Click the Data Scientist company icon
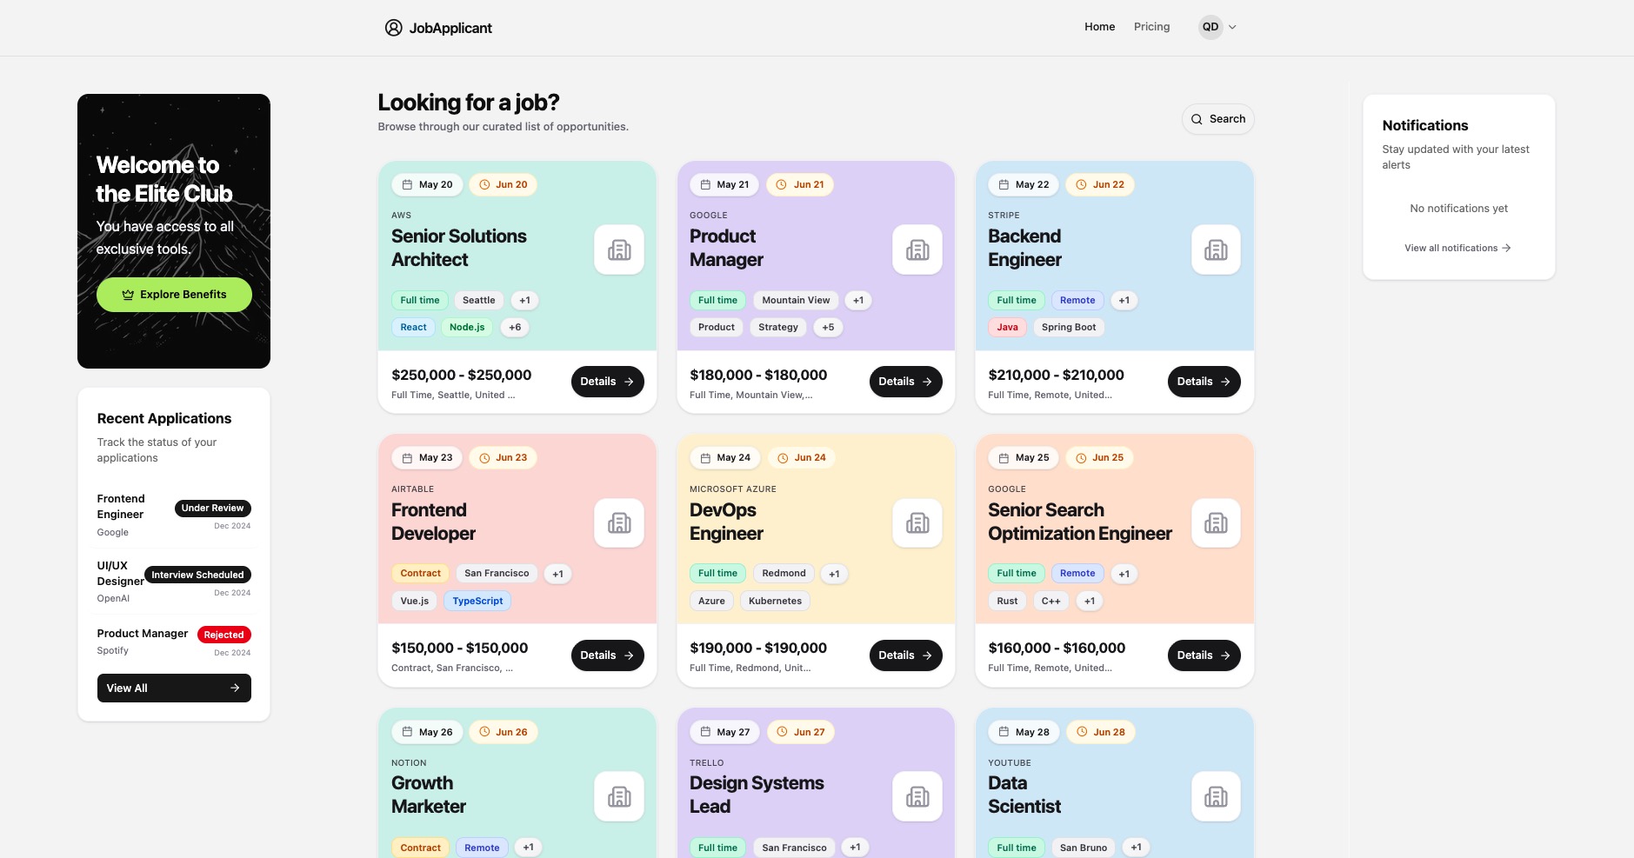Screen dimensions: 1634x858 tap(1216, 796)
